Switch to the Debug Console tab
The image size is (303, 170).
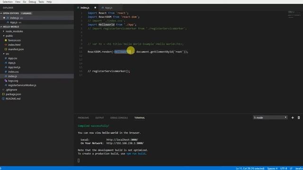coord(119,118)
